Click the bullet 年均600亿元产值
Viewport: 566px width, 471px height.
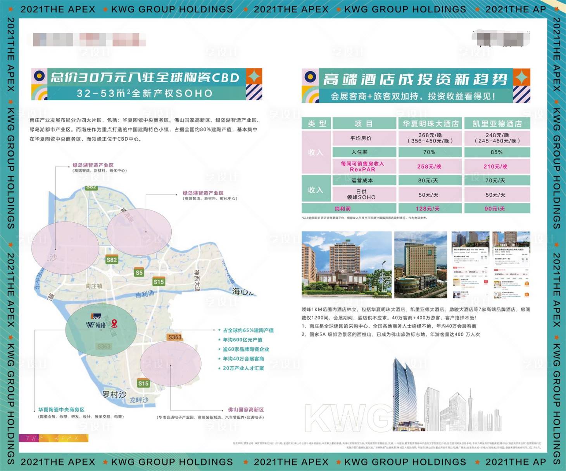click(x=240, y=340)
